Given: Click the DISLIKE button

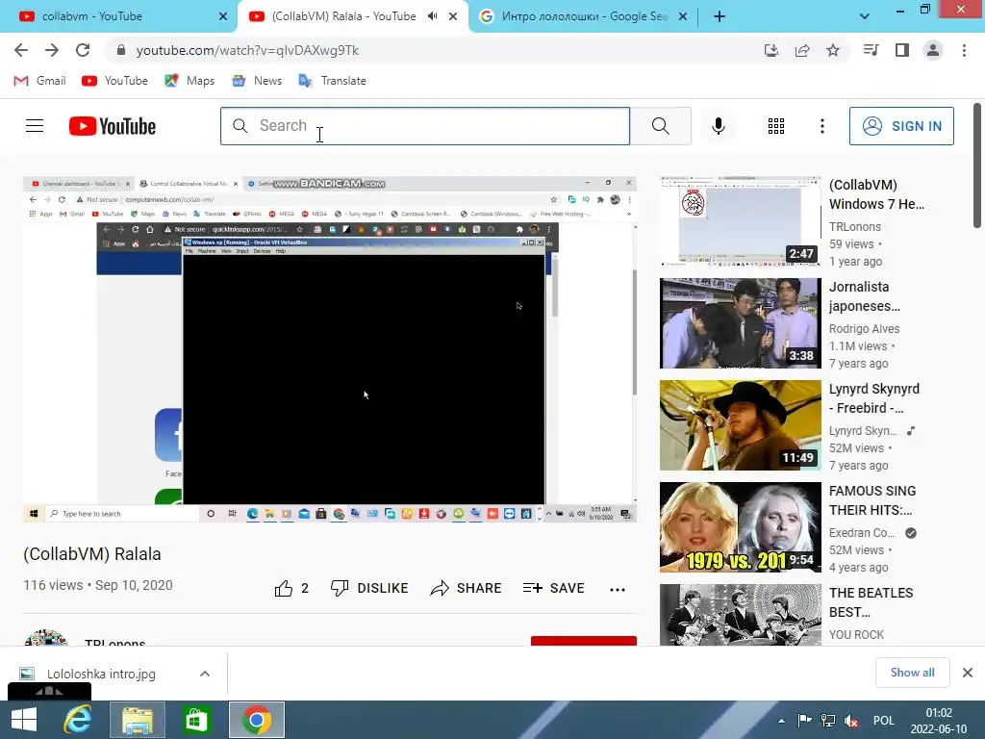Looking at the screenshot, I should [x=369, y=588].
